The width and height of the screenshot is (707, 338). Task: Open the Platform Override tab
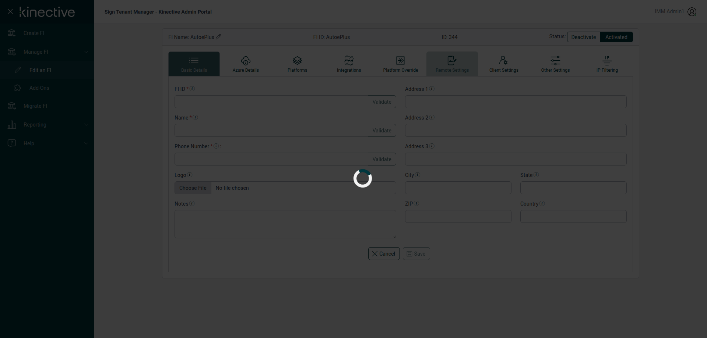tap(401, 64)
